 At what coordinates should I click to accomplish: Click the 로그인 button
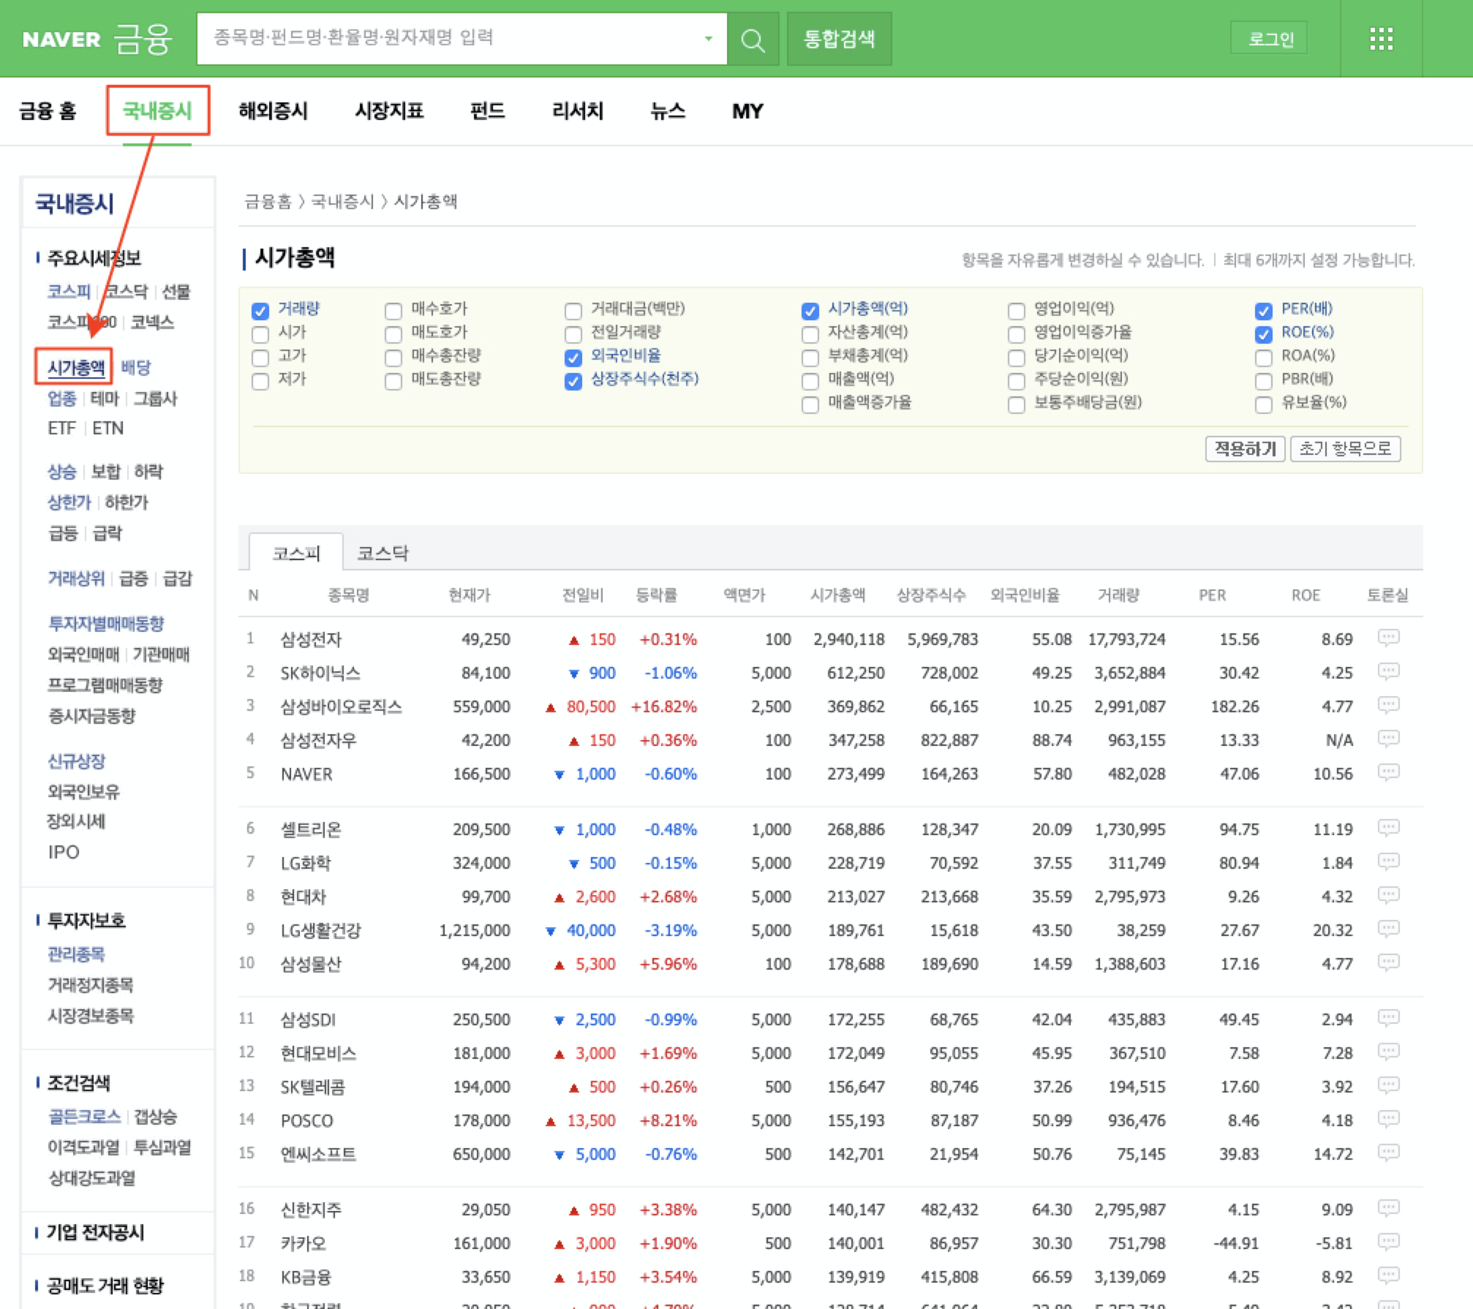pyautogui.click(x=1270, y=39)
